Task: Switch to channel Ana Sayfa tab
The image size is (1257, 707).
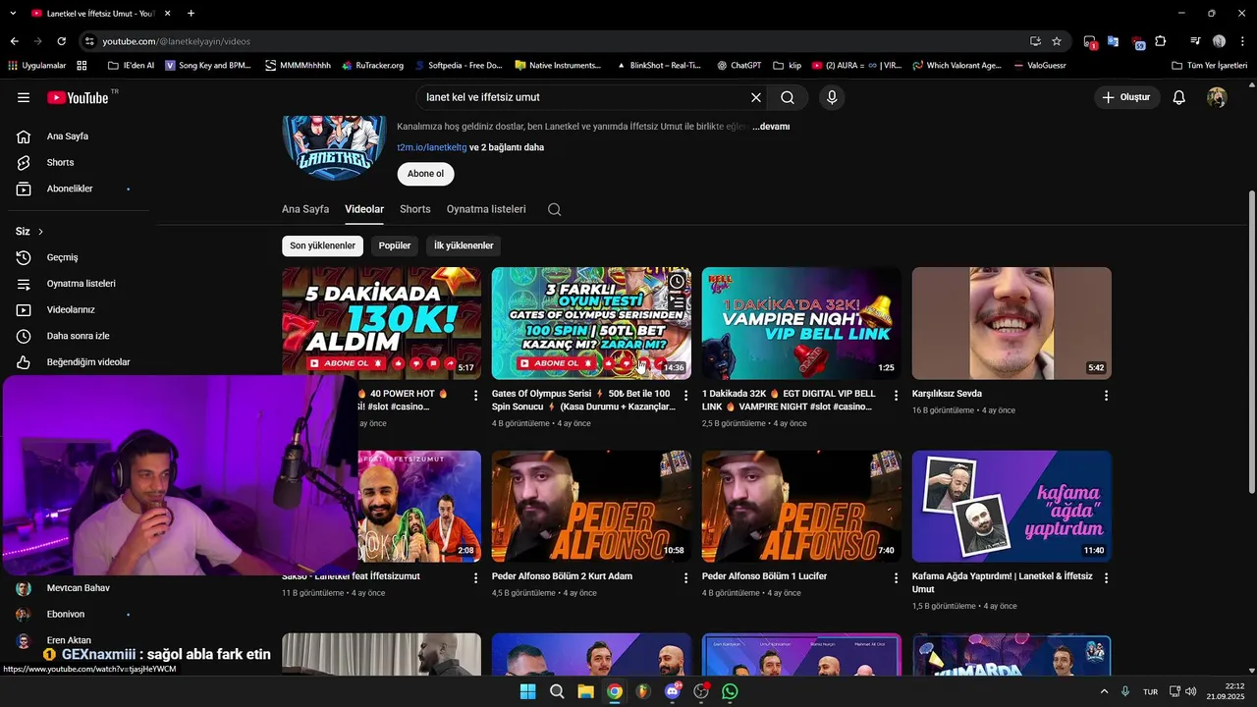Action: click(x=305, y=209)
